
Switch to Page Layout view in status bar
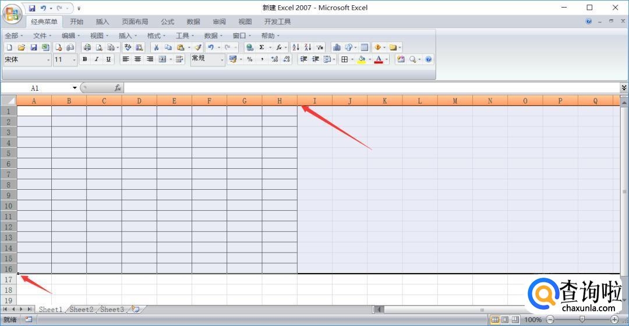(505, 320)
